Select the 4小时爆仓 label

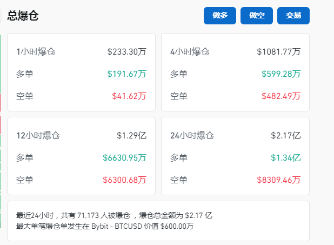tap(190, 51)
